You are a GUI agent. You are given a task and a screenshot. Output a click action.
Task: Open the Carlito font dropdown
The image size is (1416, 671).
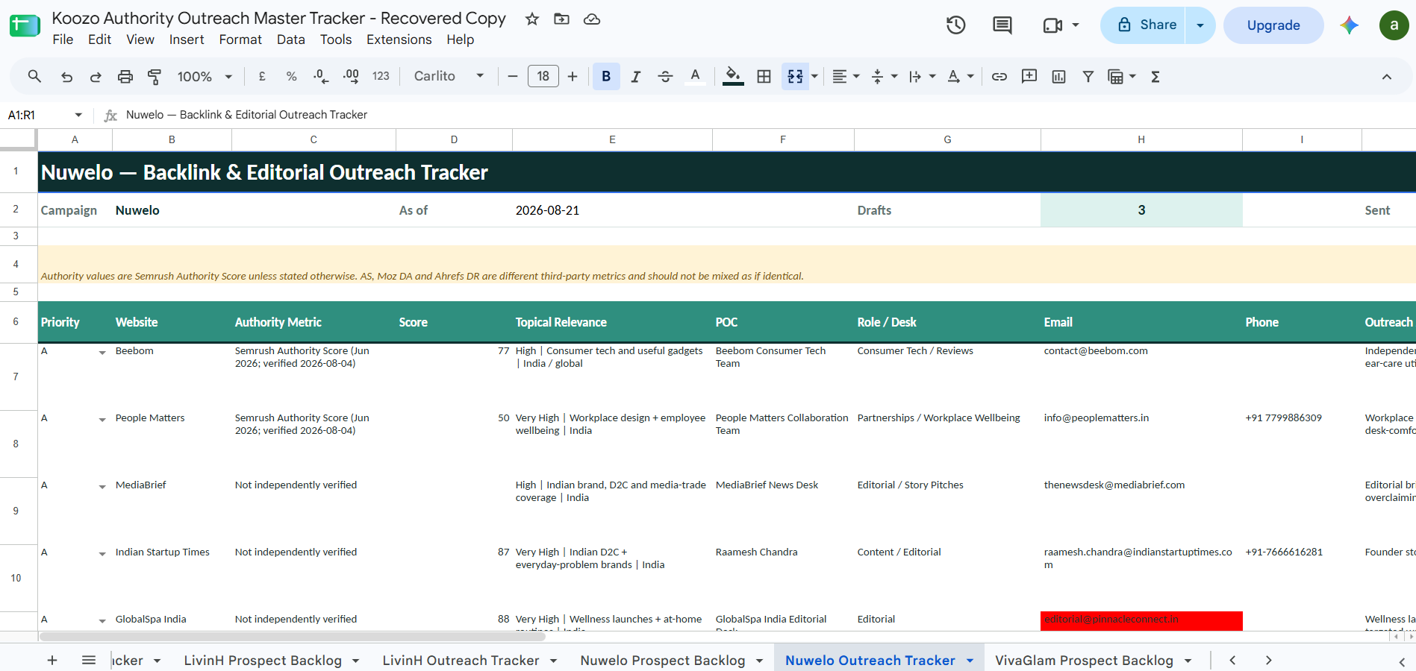pyautogui.click(x=449, y=76)
